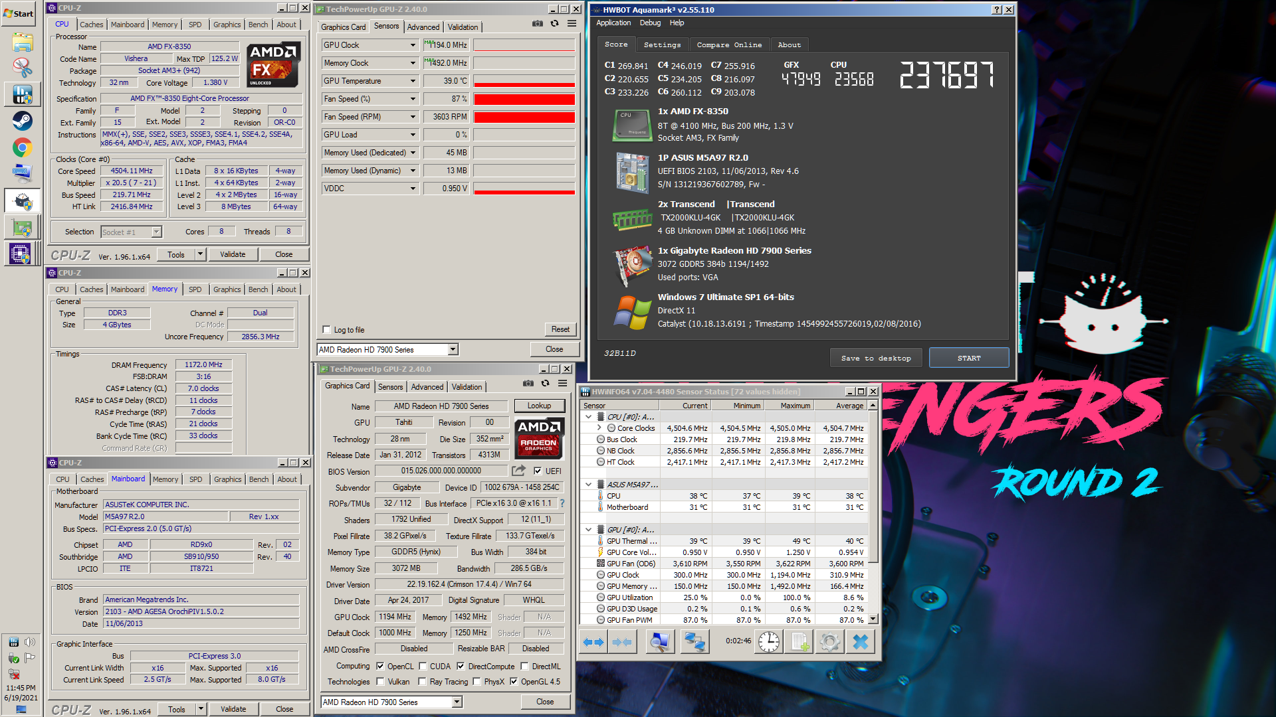
Task: Click the HWiNFO Maximum column header
Action: coord(789,406)
